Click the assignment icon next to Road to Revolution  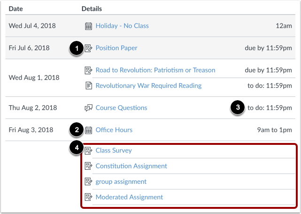tap(88, 71)
